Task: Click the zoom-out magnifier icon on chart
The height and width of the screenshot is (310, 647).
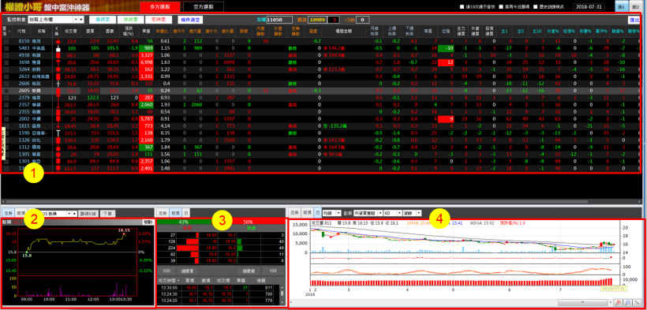Action: pyautogui.click(x=627, y=303)
